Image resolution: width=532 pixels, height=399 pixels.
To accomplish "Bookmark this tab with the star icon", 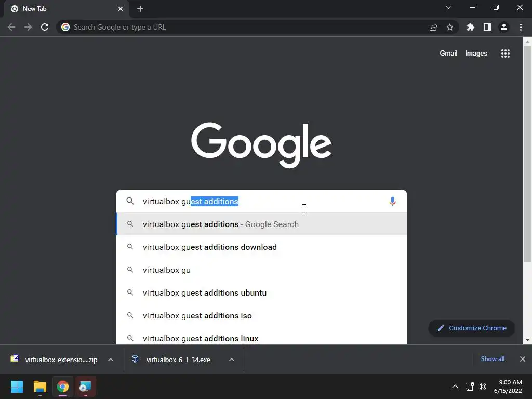I will pyautogui.click(x=450, y=27).
